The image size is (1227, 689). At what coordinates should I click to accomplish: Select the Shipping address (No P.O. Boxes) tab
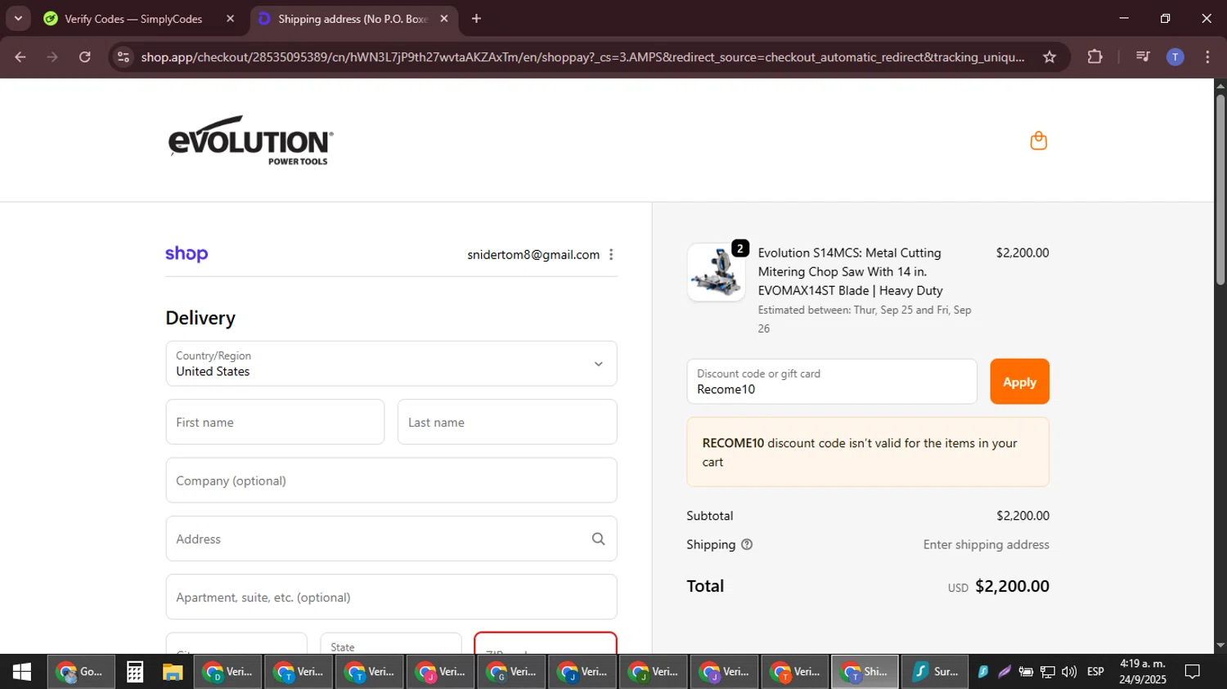point(353,19)
